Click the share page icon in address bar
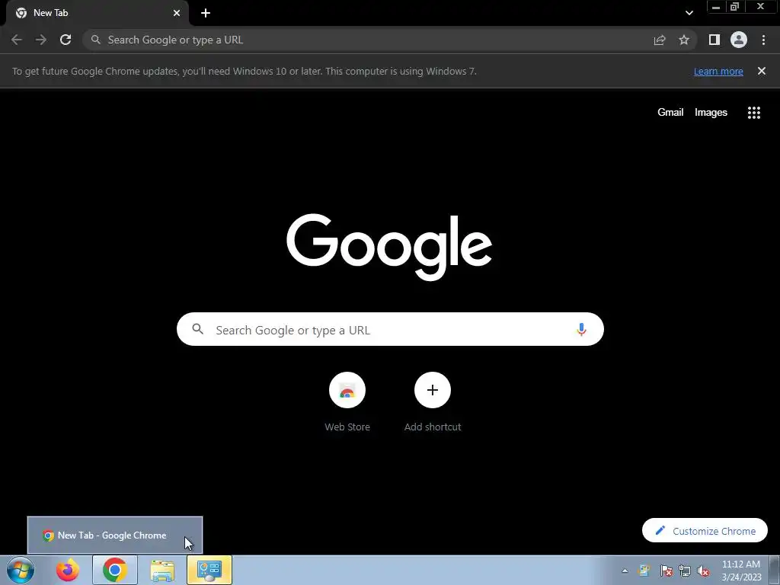The width and height of the screenshot is (780, 585). click(x=660, y=40)
